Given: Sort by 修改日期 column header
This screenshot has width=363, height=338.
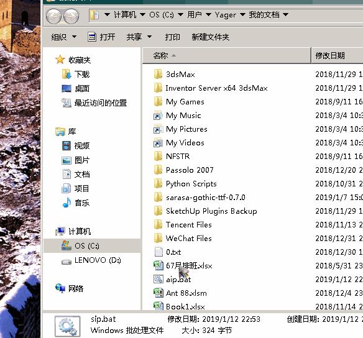Looking at the screenshot, I should tap(338, 55).
